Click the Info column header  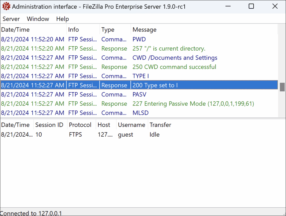point(73,30)
